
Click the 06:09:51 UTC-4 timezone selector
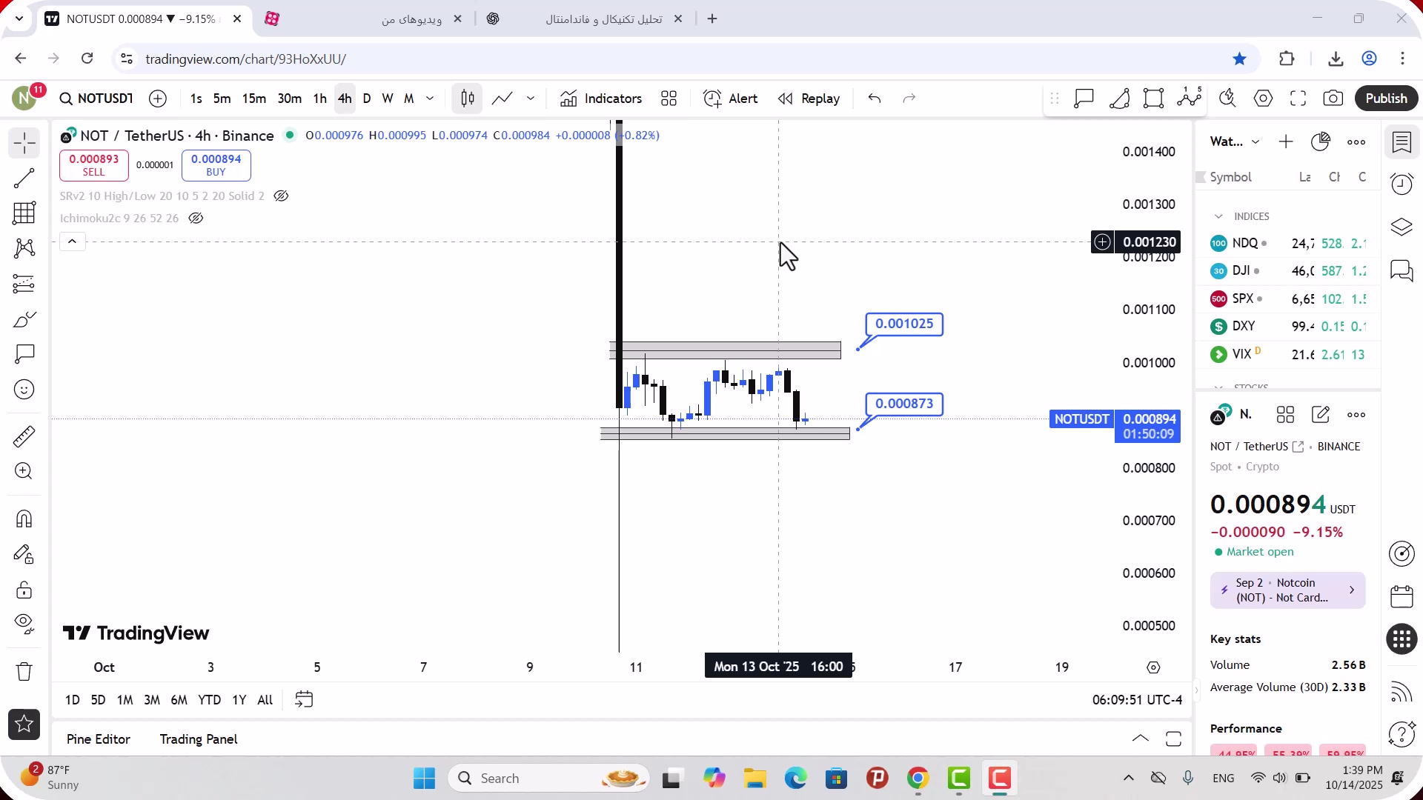point(1137,700)
